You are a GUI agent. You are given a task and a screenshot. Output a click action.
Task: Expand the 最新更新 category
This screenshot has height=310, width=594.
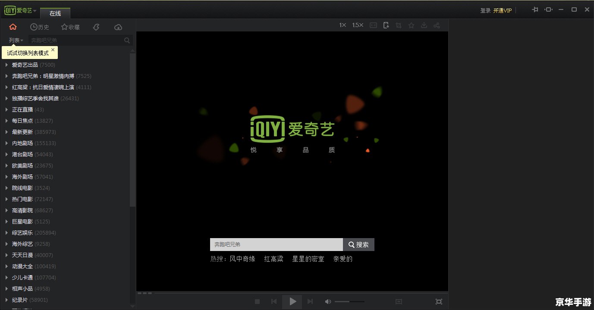pos(6,132)
